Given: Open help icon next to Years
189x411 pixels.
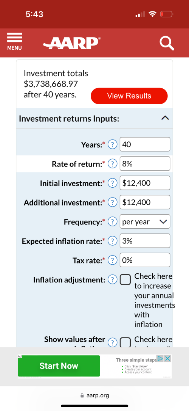Looking at the screenshot, I should pyautogui.click(x=112, y=144).
